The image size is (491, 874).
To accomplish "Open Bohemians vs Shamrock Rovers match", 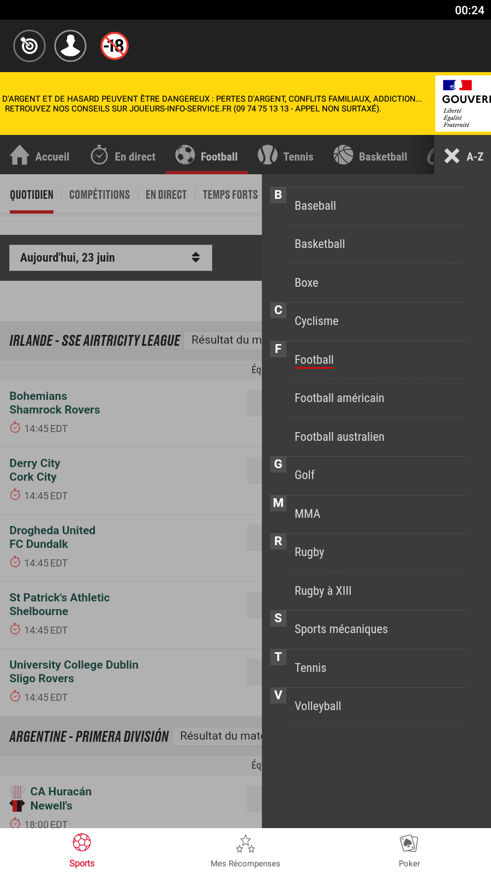I will 55,403.
